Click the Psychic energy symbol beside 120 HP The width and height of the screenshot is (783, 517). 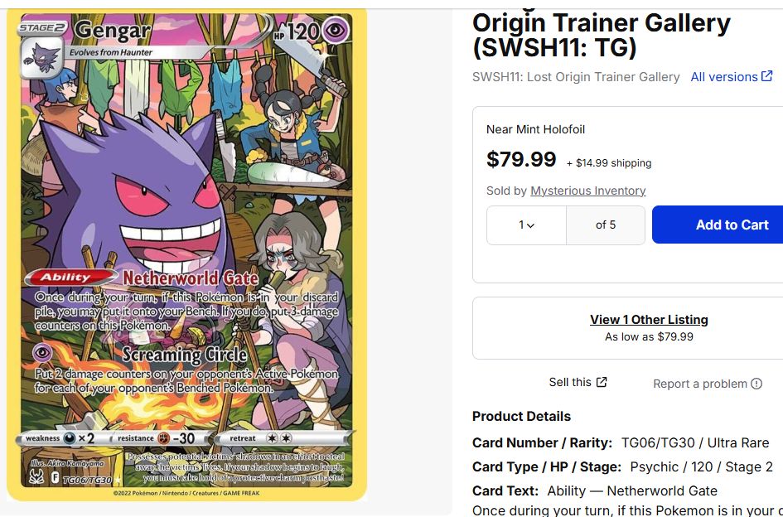point(335,31)
